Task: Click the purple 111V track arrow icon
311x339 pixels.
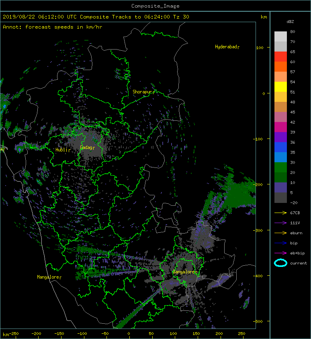Action: [x=280, y=223]
